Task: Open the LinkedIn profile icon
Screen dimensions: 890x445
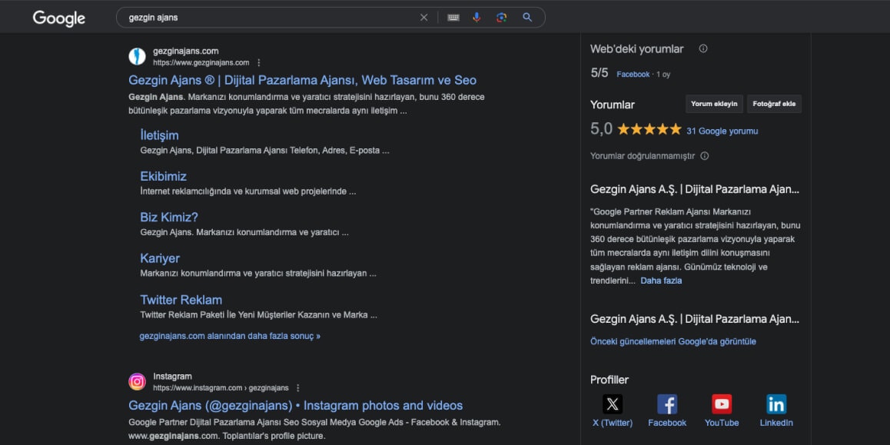Action: pos(776,404)
